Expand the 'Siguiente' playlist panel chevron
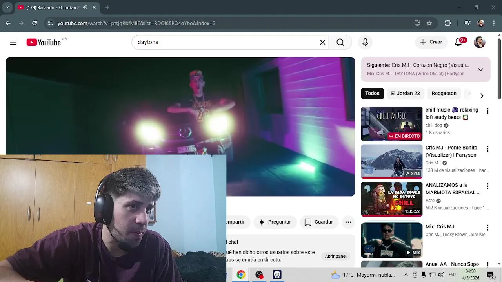Screen dimensions: 502x282 (480, 69)
